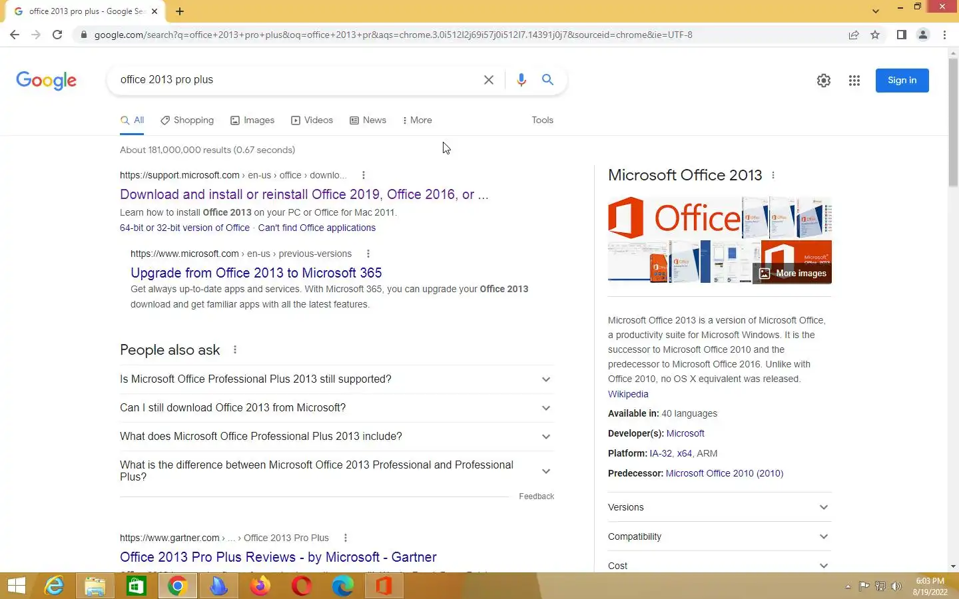Expand the Compatibility section
Image resolution: width=959 pixels, height=599 pixels.
[x=719, y=536]
